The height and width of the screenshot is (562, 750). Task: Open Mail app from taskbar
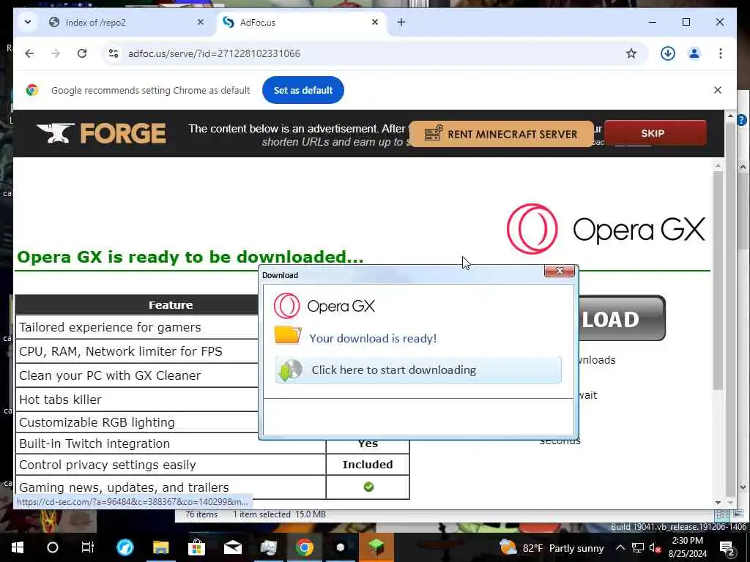[x=232, y=547]
